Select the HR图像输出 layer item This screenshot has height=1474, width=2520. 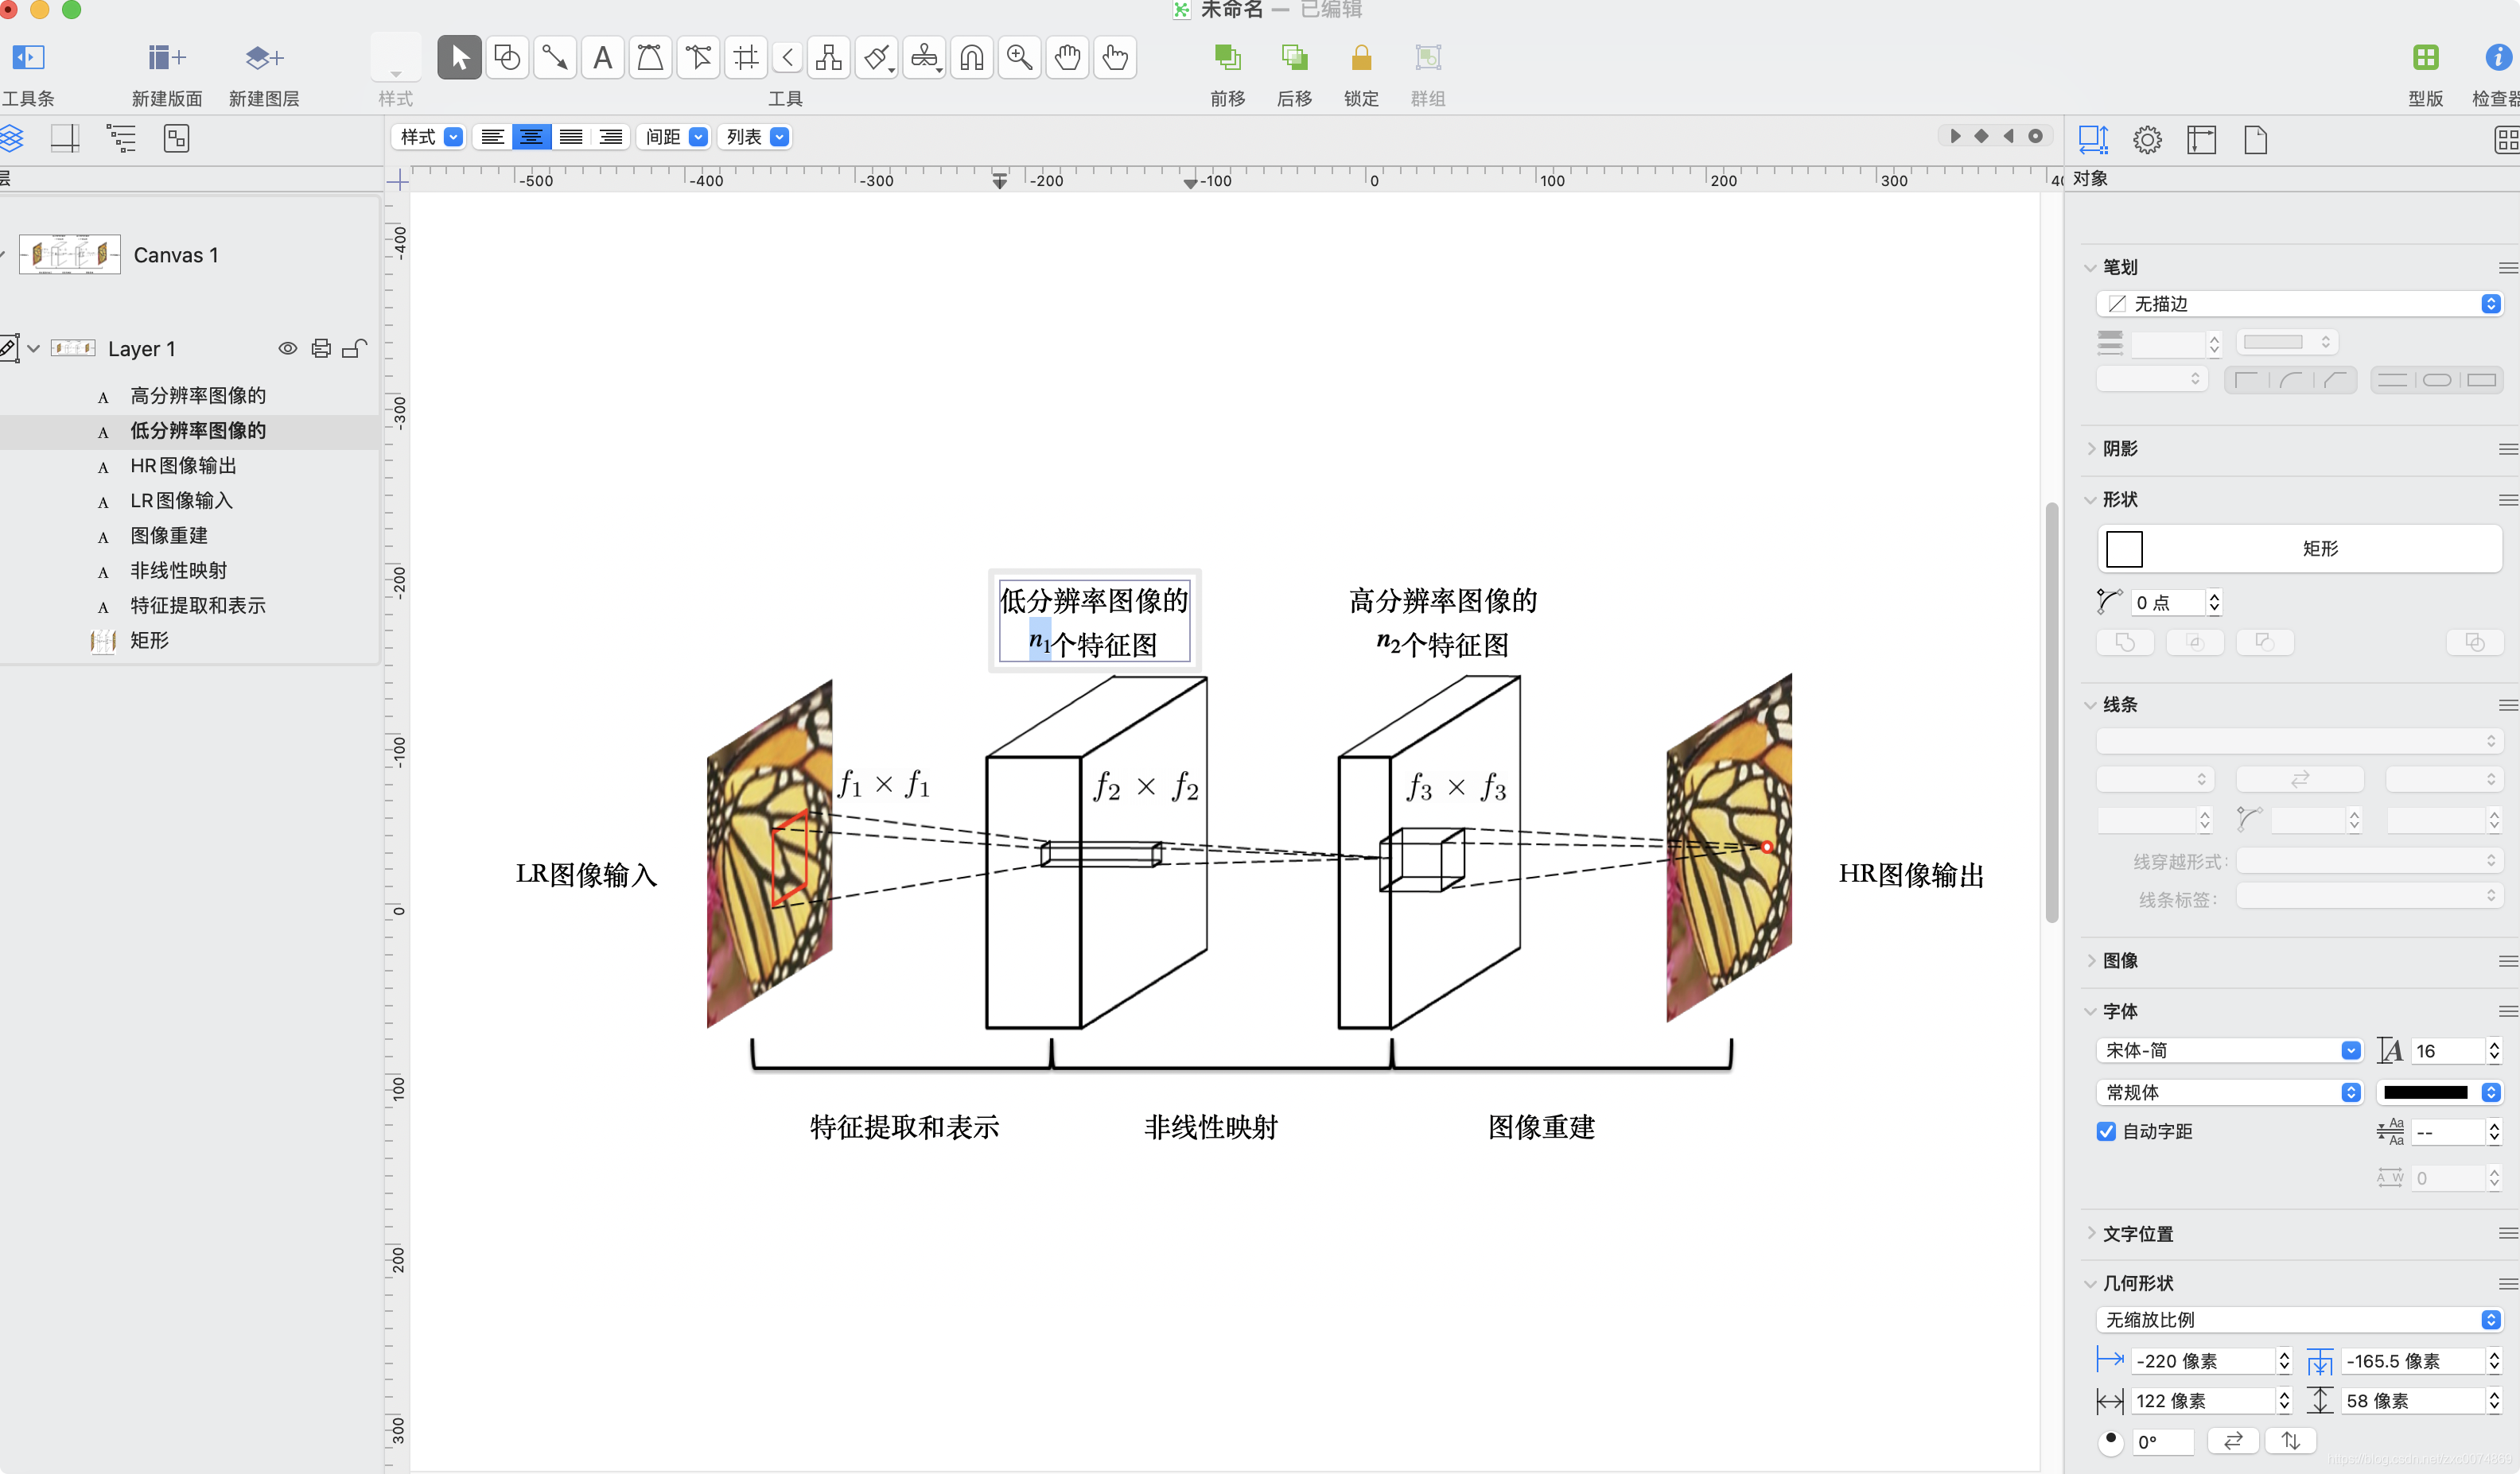pos(183,466)
